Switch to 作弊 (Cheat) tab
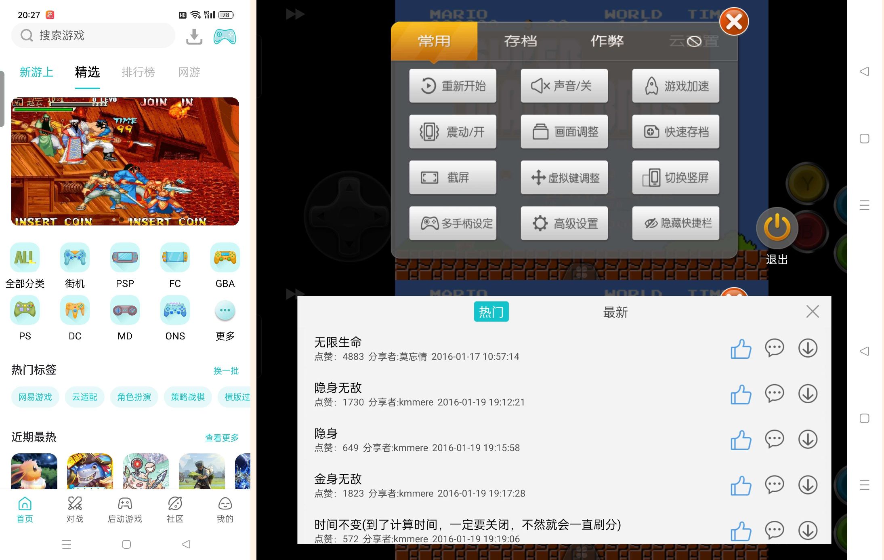 click(606, 40)
